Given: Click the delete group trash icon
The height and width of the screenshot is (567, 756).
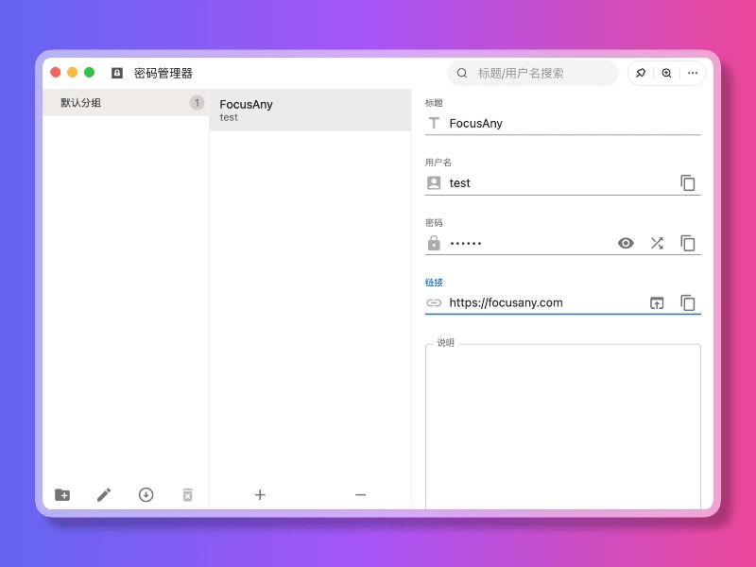Looking at the screenshot, I should 187,494.
